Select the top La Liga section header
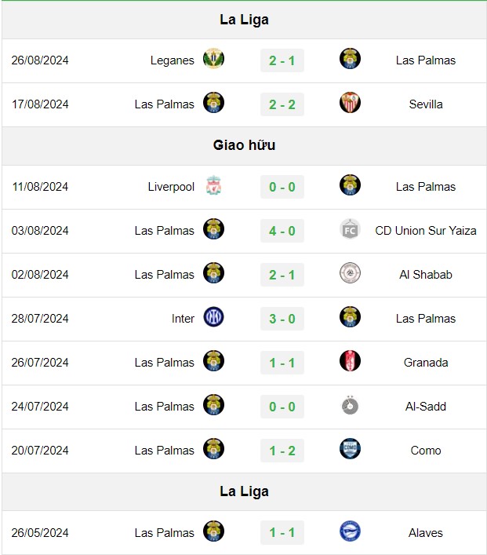Image resolution: width=487 pixels, height=555 pixels. tap(244, 20)
